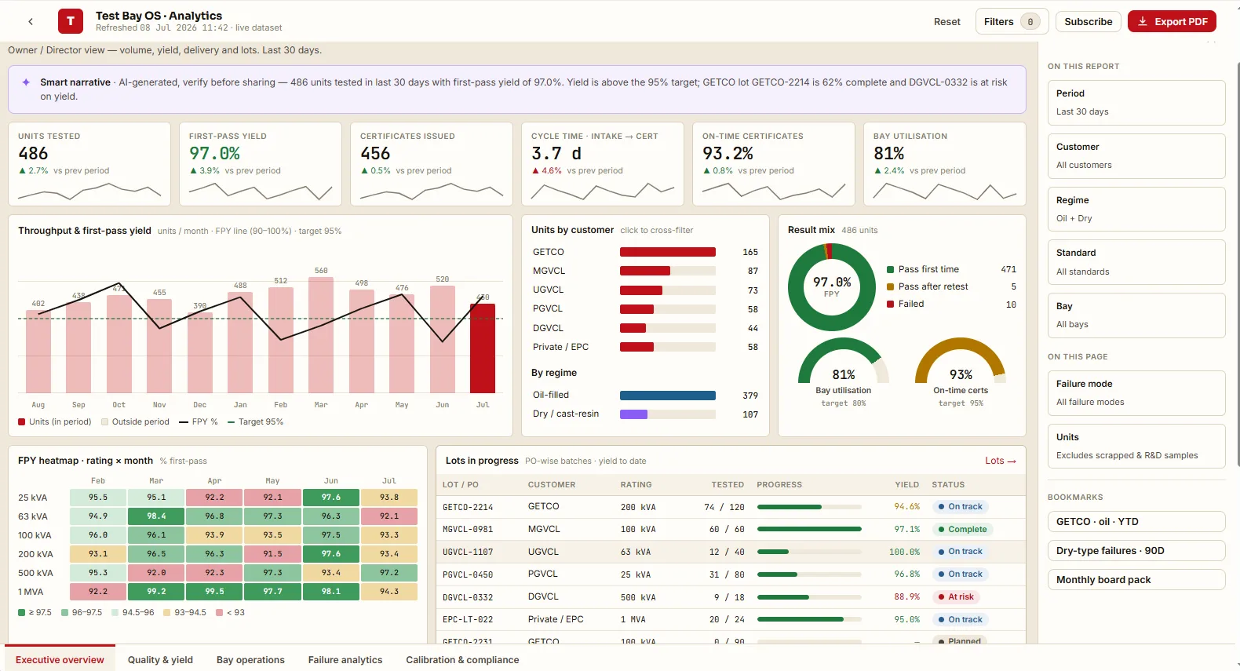Open the Units filter card
This screenshot has width=1240, height=671.
(x=1136, y=447)
